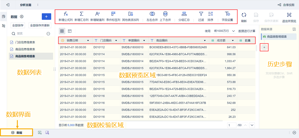Go to the next page with the down arrow
This screenshot has width=299, height=138.
(252, 125)
